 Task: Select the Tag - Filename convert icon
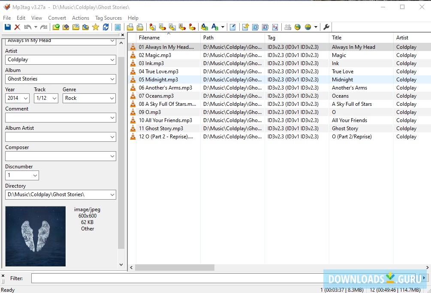152,27
